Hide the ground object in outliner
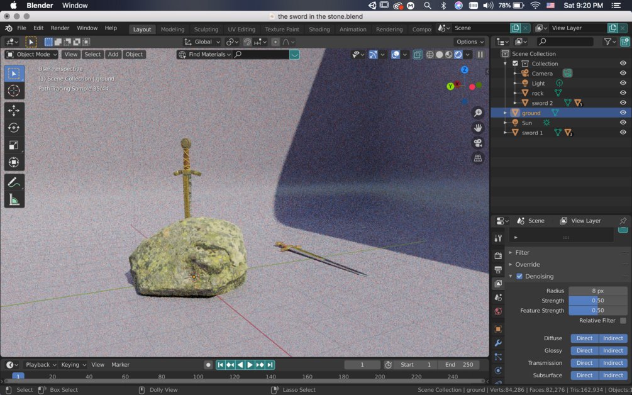Image resolution: width=632 pixels, height=395 pixels. tap(623, 113)
